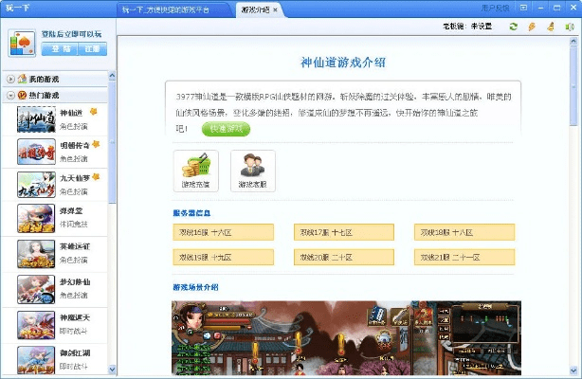The height and width of the screenshot is (379, 582).
Task: Click sidebar game list scroll-up arrow
Action: 112,76
